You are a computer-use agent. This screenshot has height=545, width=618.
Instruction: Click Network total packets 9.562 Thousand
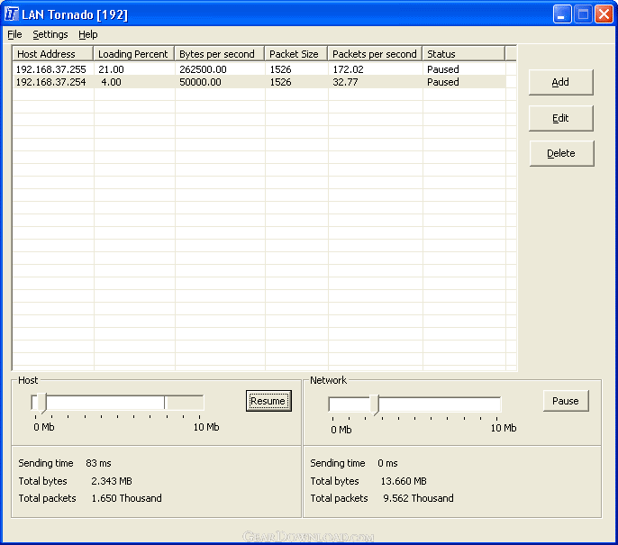[x=418, y=498]
